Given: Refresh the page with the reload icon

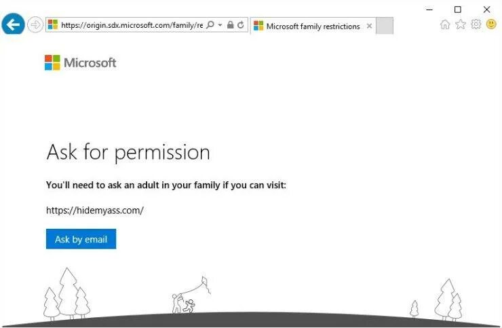Looking at the screenshot, I should [x=241, y=24].
